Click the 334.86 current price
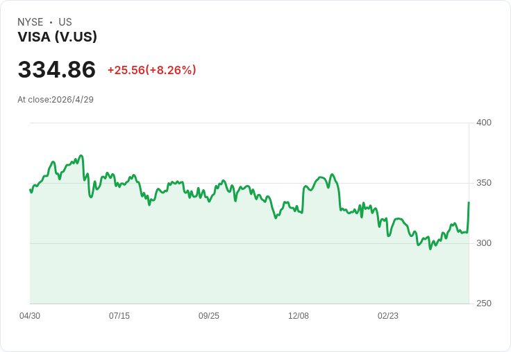Viewport: 511px width, 352px height. pos(57,70)
